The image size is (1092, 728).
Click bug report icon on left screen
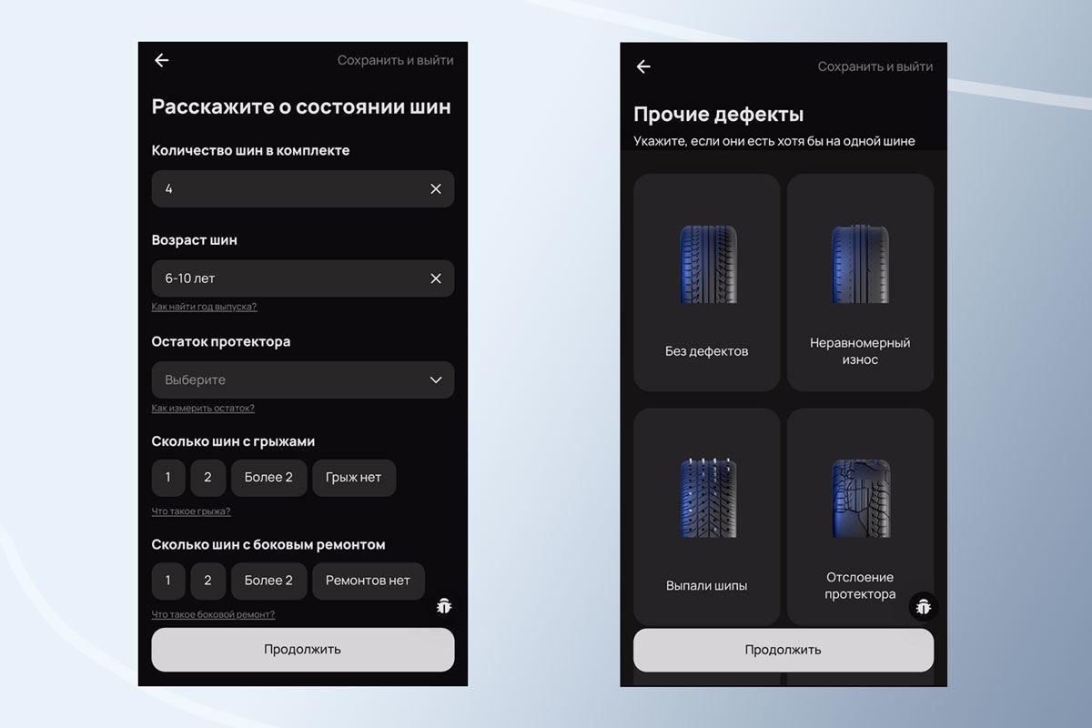444,606
